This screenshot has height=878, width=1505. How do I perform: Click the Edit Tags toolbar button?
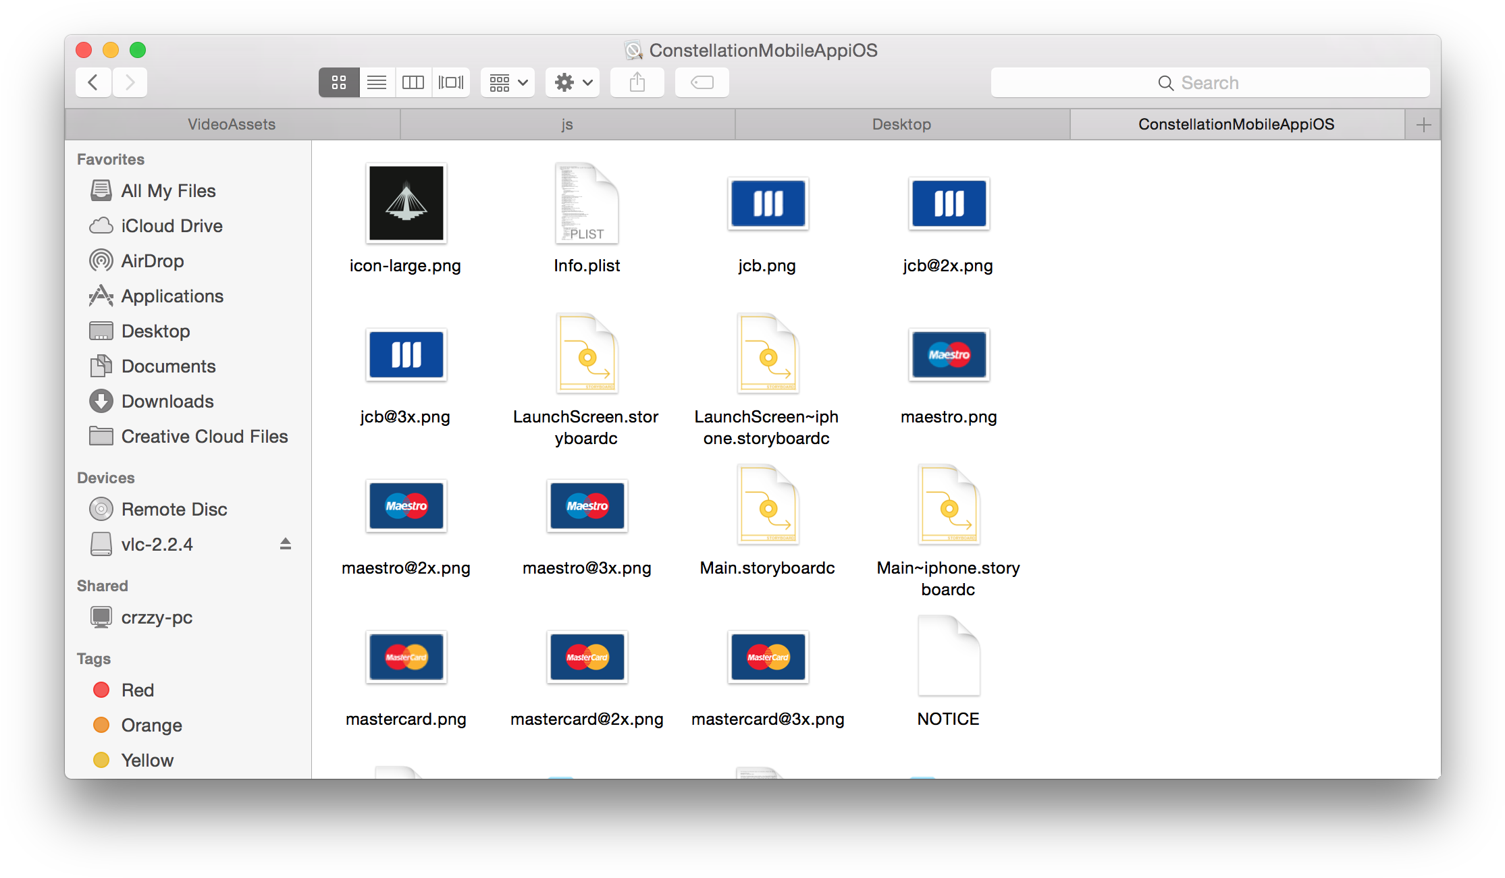(702, 82)
